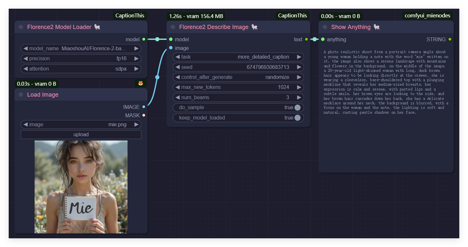Click the model input socket on Describe Image
The width and height of the screenshot is (468, 247).
[x=171, y=39]
